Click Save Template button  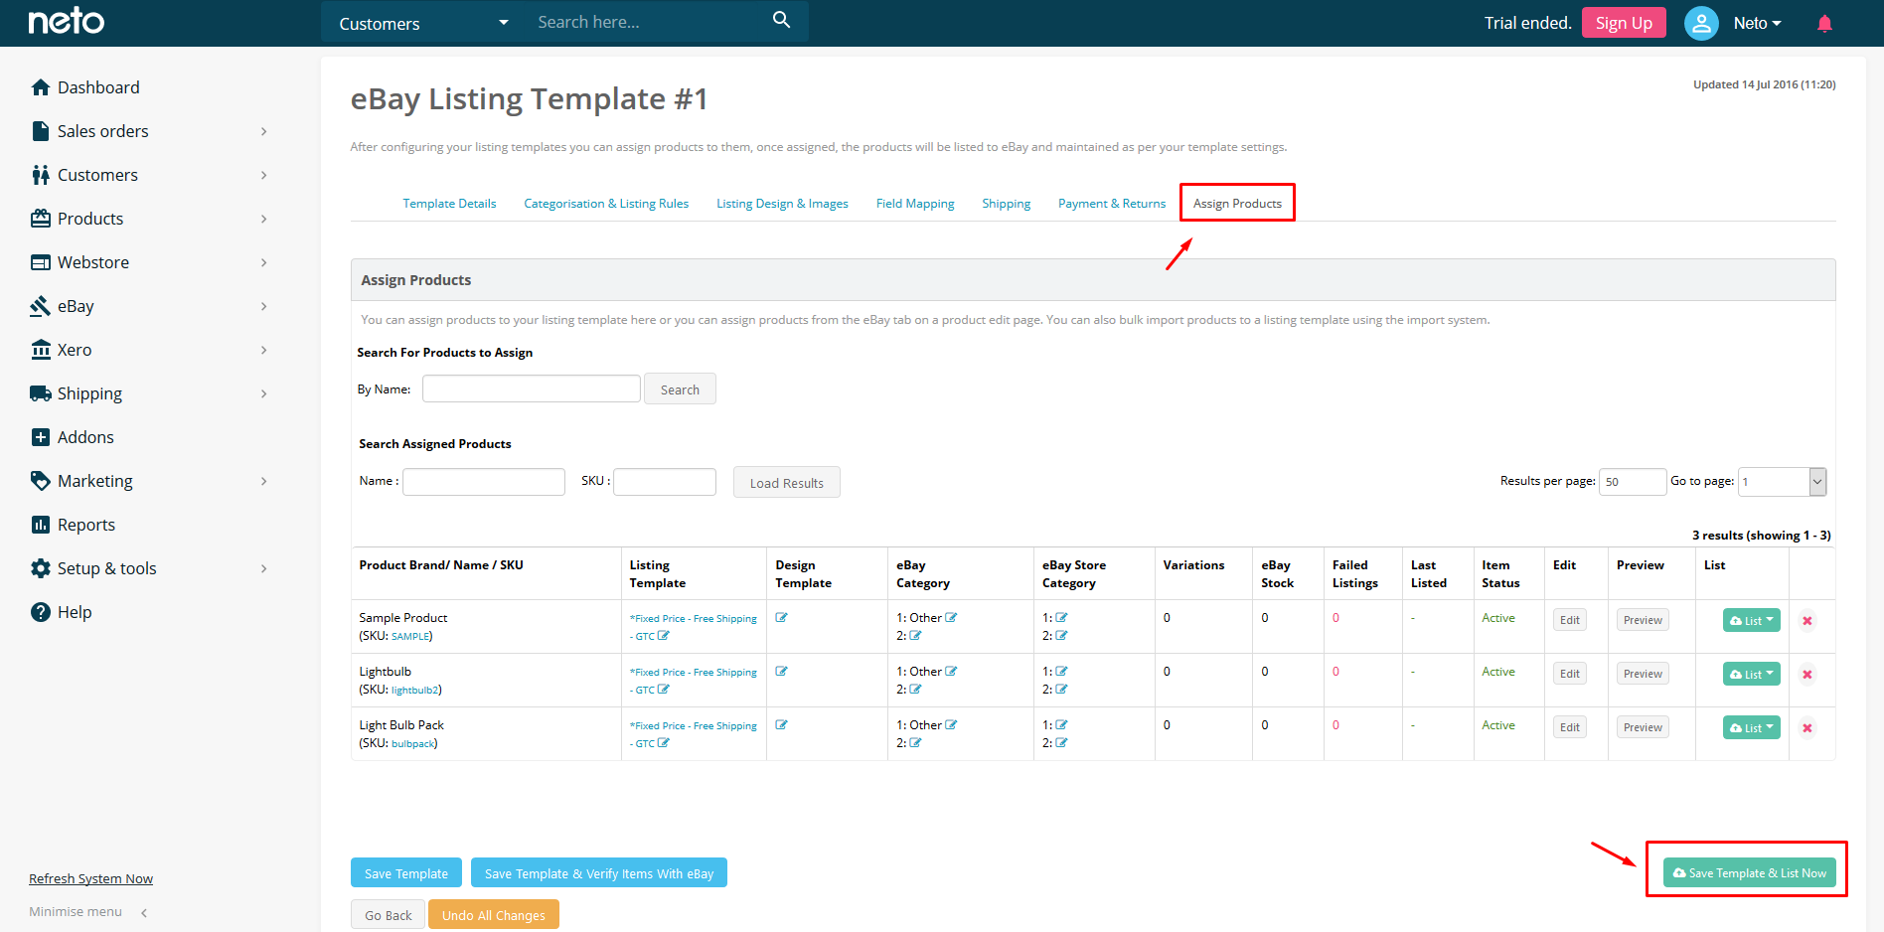pyautogui.click(x=406, y=873)
